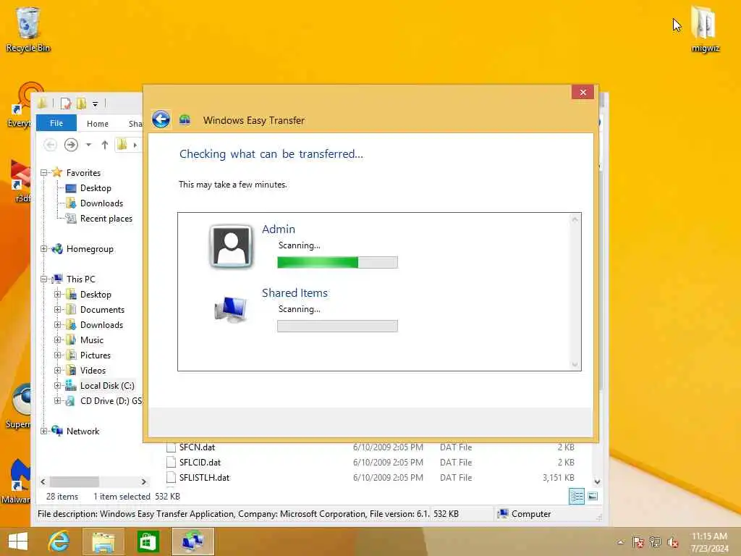Expand Local Disk (C:) node
This screenshot has height=556, width=741.
(58, 385)
